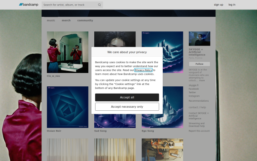Click Report this account
Screen dimensions: 257x161
pyautogui.click(x=199, y=131)
